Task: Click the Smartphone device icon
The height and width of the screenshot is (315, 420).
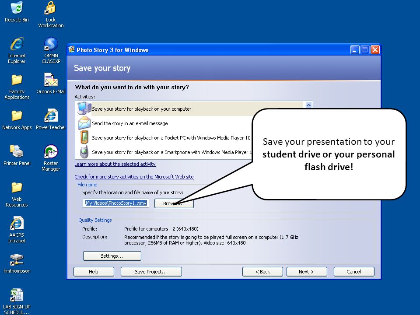Action: click(84, 152)
